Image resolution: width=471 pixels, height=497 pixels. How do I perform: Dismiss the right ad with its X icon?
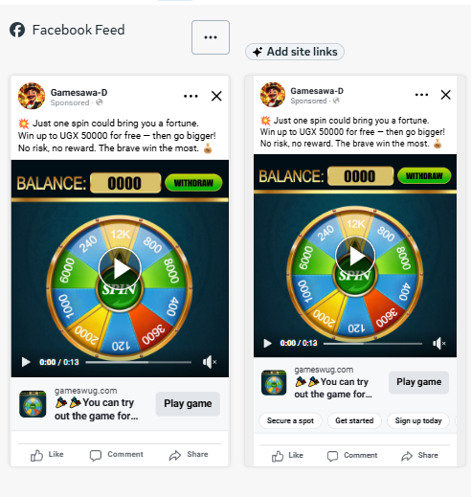pyautogui.click(x=445, y=95)
